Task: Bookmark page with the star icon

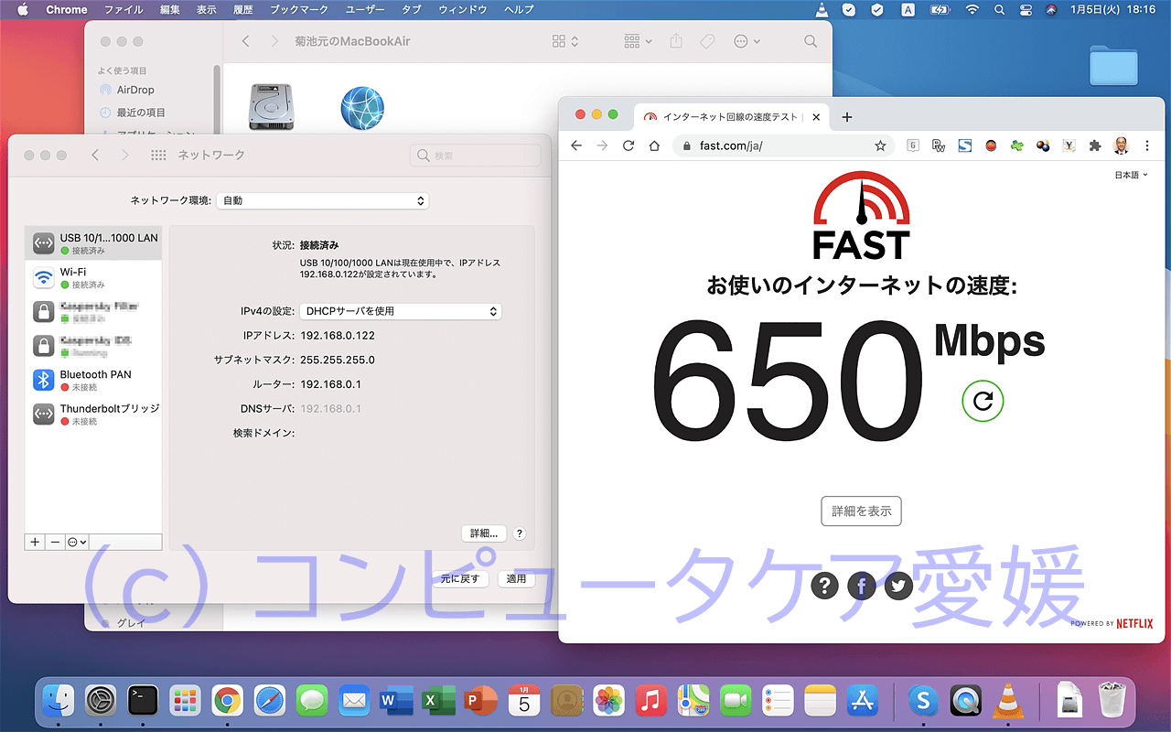Action: 880,145
